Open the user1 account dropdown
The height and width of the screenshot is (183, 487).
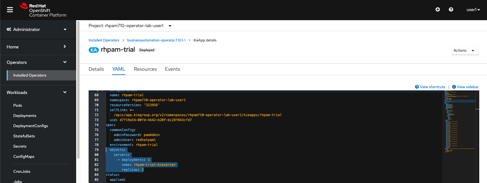(x=473, y=10)
